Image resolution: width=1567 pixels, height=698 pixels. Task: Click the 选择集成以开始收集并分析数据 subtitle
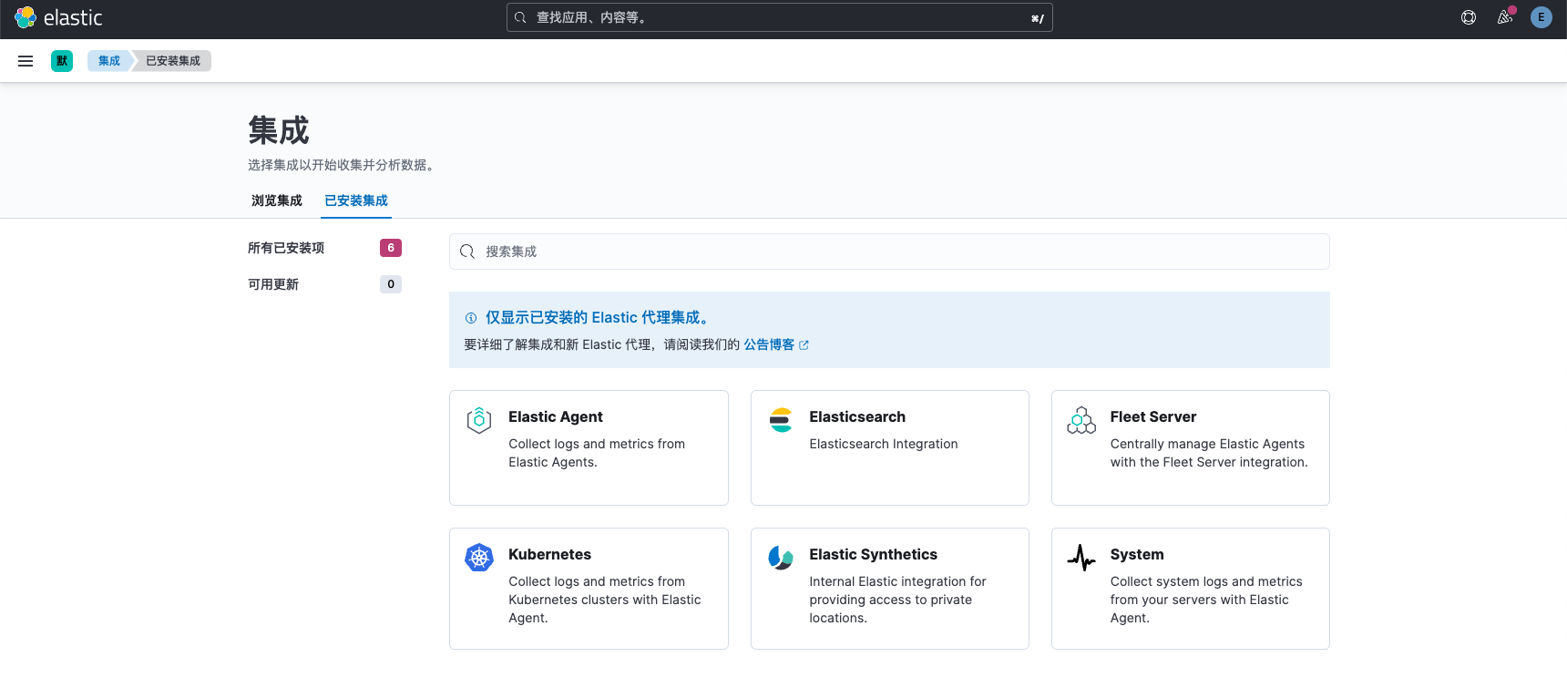click(x=343, y=165)
